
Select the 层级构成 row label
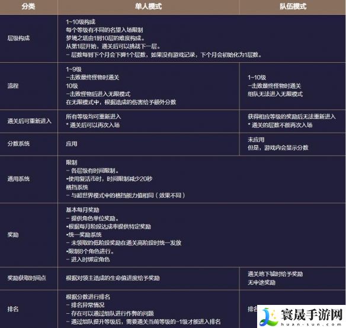(x=18, y=38)
